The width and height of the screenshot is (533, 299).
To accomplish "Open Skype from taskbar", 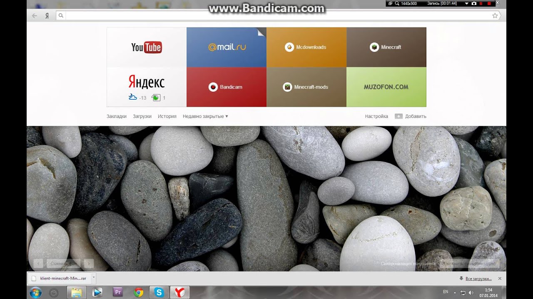I will pyautogui.click(x=159, y=292).
